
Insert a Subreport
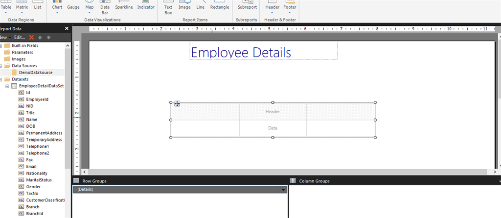pyautogui.click(x=247, y=5)
